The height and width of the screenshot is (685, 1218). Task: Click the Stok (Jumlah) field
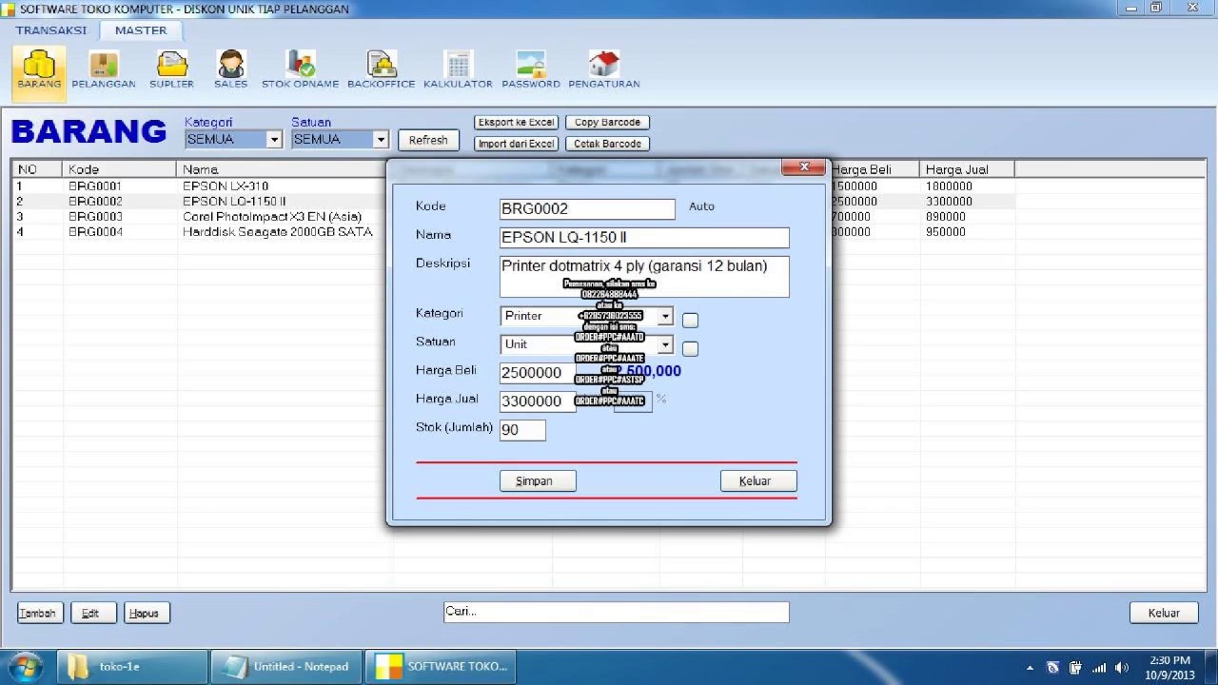click(522, 429)
